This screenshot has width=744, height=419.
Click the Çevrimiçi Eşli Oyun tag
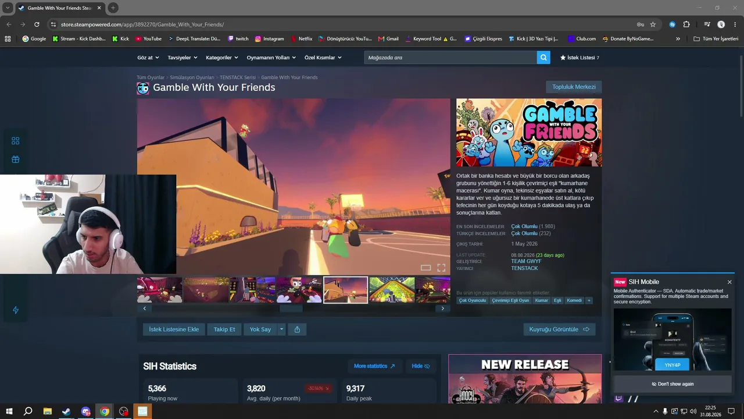pyautogui.click(x=510, y=300)
